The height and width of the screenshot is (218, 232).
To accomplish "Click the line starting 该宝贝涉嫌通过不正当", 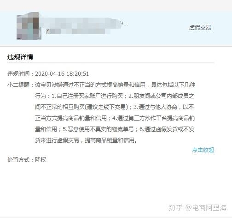I will point(115,85).
